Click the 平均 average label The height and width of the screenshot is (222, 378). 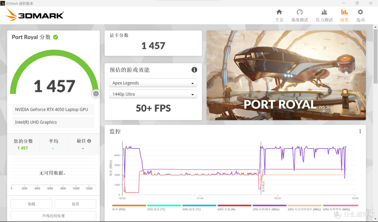click(53, 141)
